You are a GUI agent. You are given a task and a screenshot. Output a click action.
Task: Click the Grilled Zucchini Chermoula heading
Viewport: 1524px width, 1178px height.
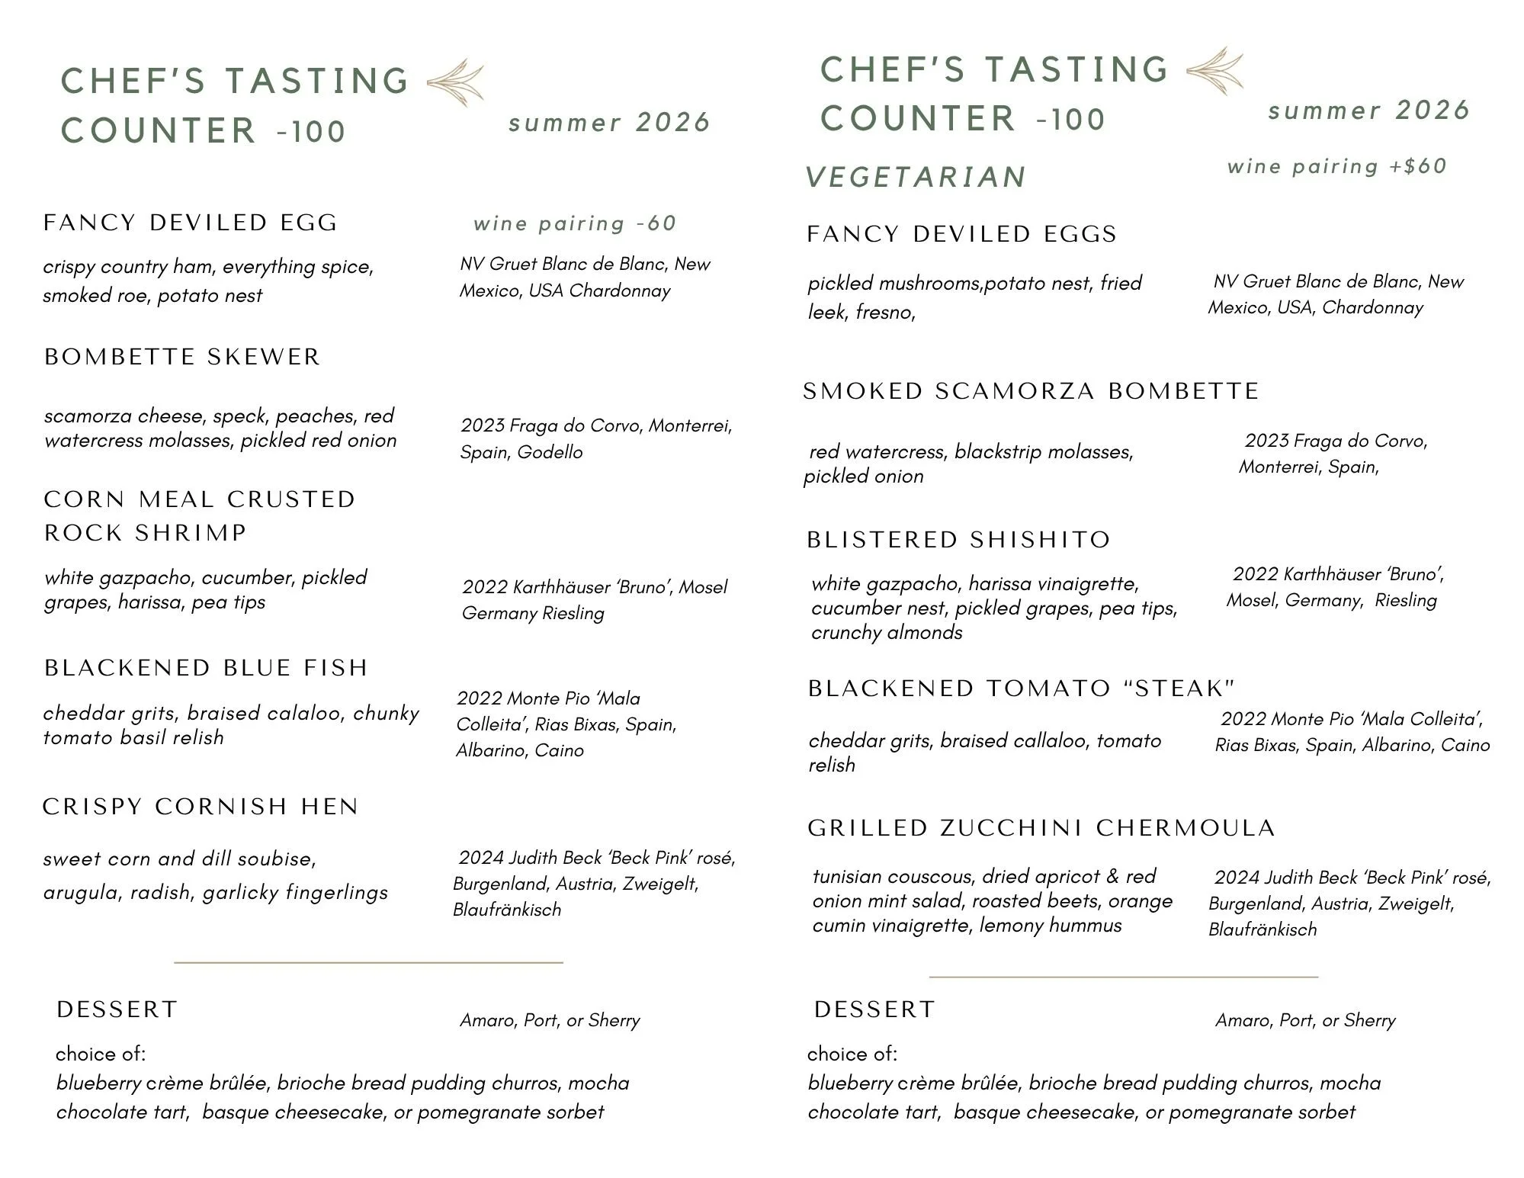click(x=1041, y=828)
